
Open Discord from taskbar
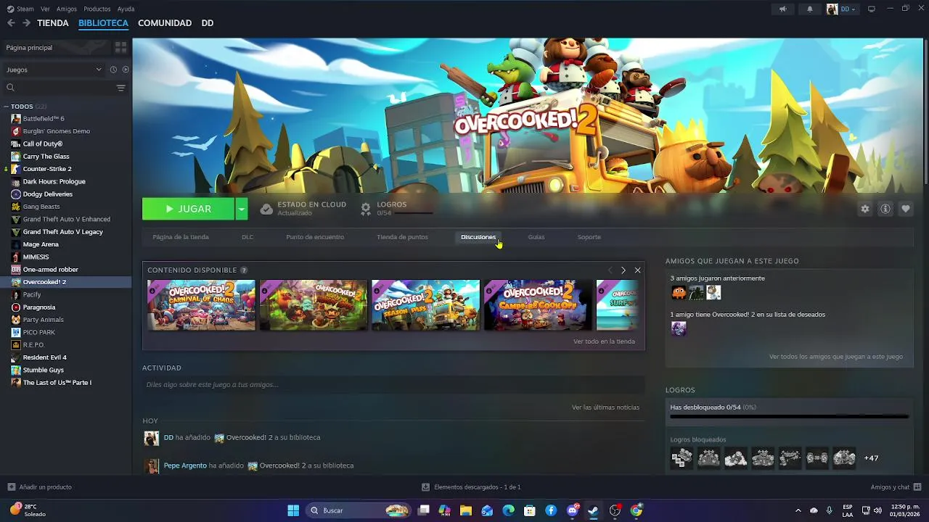[x=573, y=510]
